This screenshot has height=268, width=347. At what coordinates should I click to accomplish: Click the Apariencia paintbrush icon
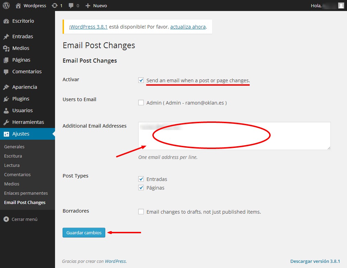[6, 87]
